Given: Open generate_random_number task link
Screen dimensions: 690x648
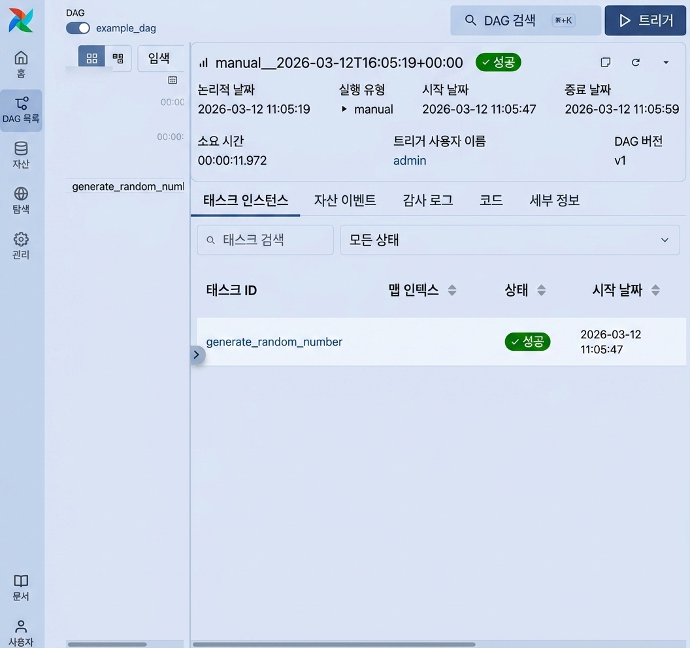Looking at the screenshot, I should coord(274,342).
